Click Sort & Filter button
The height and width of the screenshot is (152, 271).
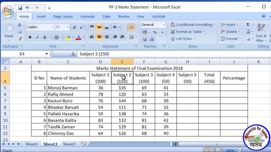[261, 33]
